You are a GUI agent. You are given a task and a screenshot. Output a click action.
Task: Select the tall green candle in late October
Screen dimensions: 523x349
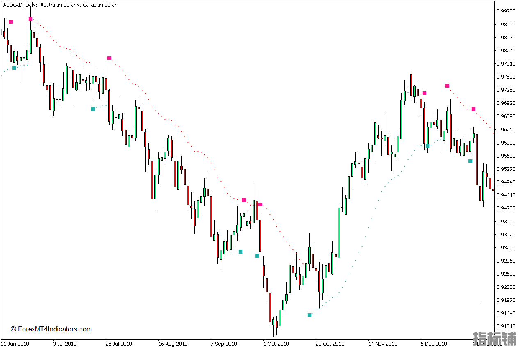pos(339,232)
